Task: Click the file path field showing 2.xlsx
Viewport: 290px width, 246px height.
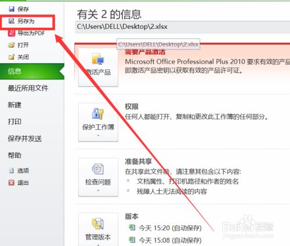Action: (183, 27)
